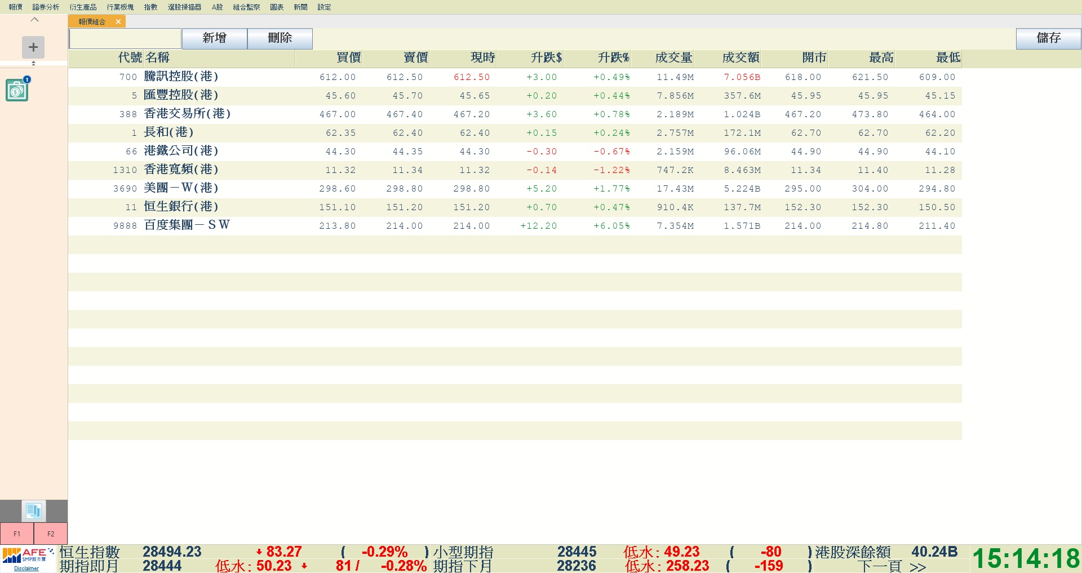Select the 恒生銀行(港) row

tap(515, 207)
